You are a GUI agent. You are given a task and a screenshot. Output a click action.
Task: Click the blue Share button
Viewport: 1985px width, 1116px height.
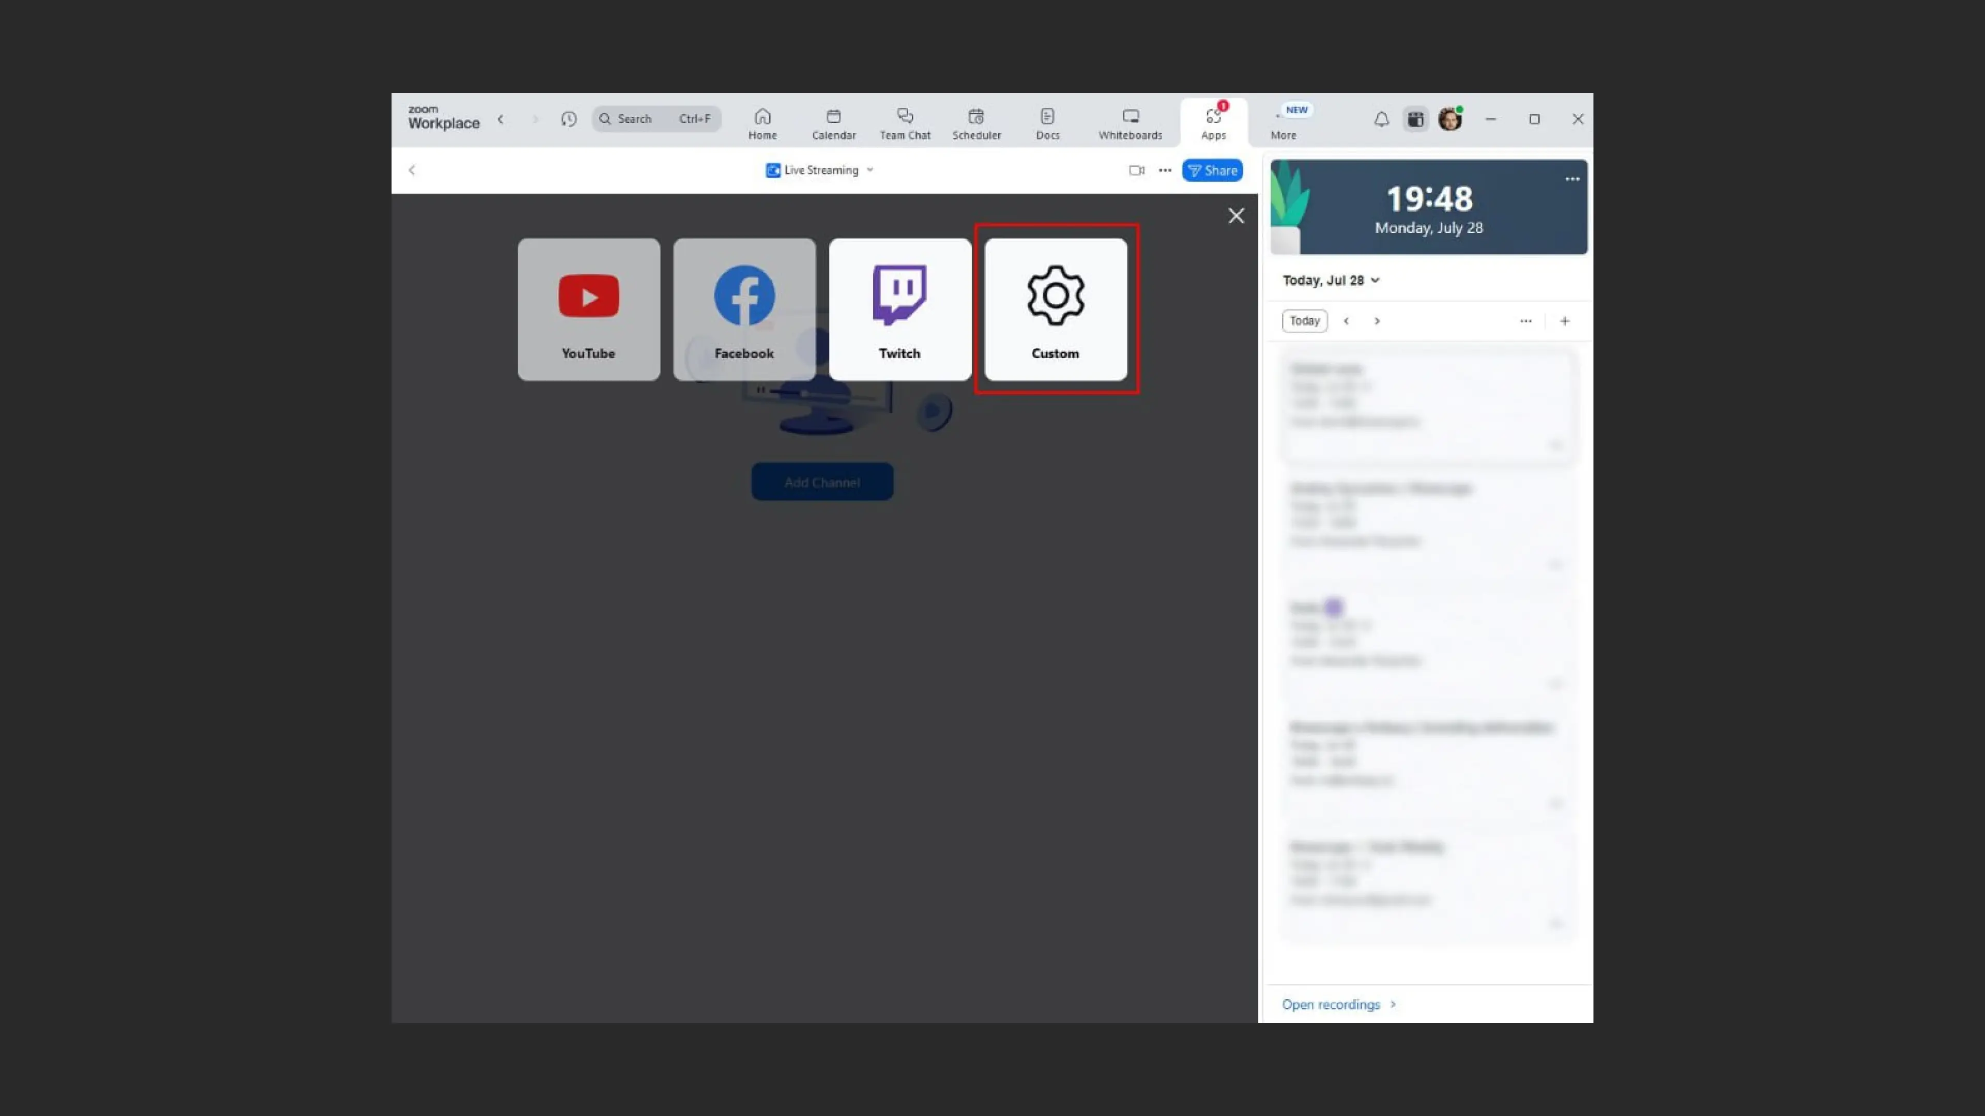1212,170
